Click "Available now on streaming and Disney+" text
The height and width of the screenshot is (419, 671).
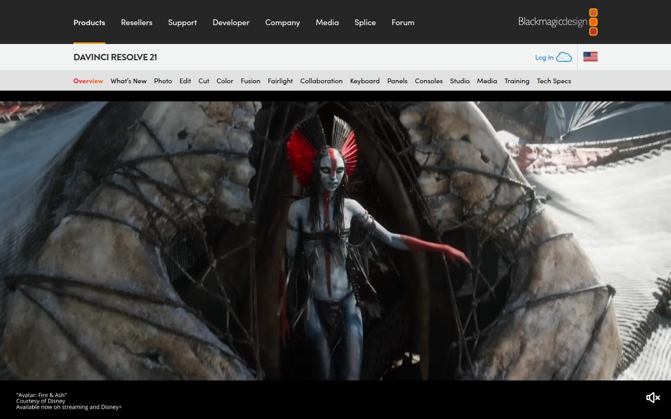click(x=69, y=407)
